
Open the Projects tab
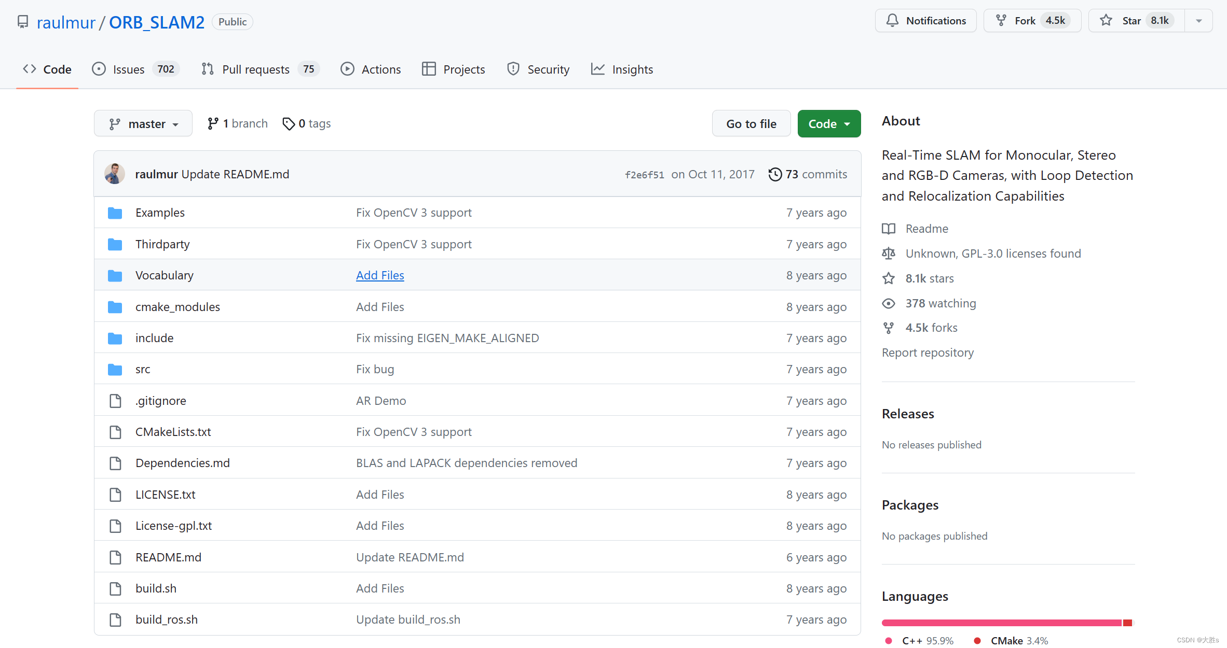pos(454,69)
